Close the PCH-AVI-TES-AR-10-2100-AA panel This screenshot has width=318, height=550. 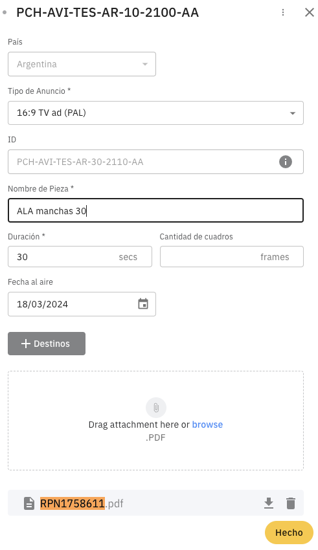tap(309, 12)
